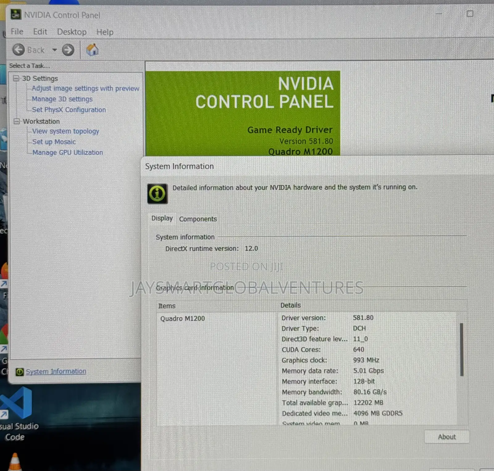The width and height of the screenshot is (494, 471).
Task: Collapse the Workstation tree node
Action: 17,121
